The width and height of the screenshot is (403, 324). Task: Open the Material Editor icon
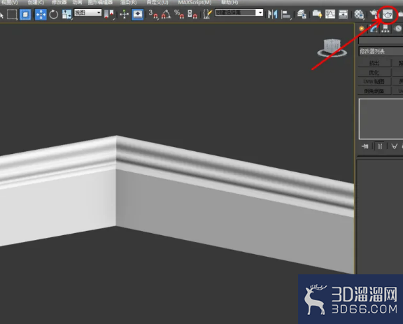tap(359, 14)
